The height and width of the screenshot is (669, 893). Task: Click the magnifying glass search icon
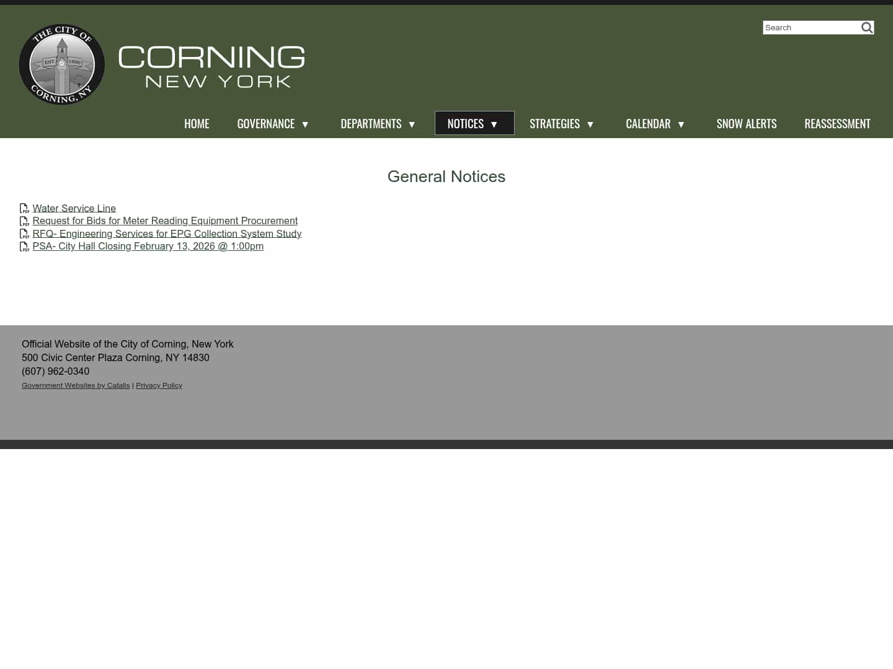[867, 27]
